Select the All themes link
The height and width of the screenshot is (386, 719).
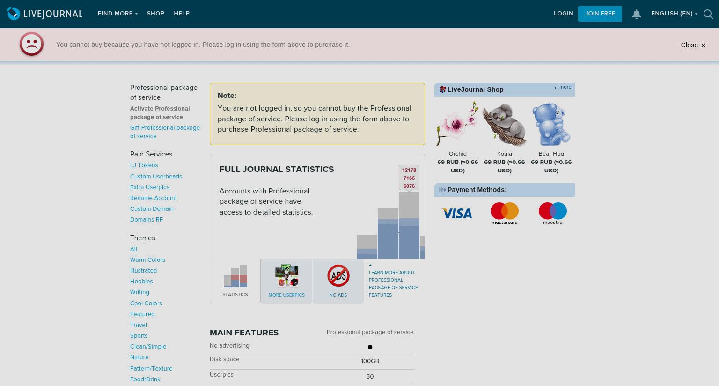click(x=133, y=249)
